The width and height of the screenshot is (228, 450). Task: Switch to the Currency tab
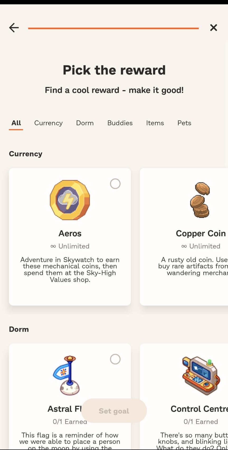tap(48, 123)
